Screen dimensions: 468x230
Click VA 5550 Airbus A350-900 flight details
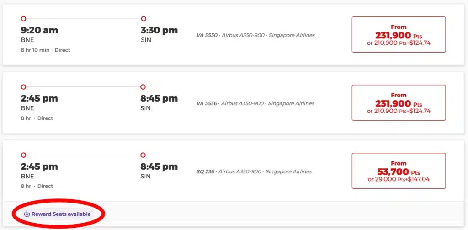(x=255, y=35)
